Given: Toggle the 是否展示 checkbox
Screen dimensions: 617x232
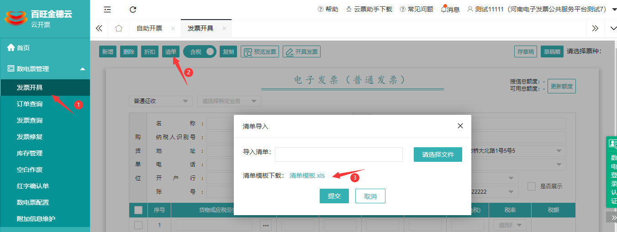Looking at the screenshot, I should (532, 186).
